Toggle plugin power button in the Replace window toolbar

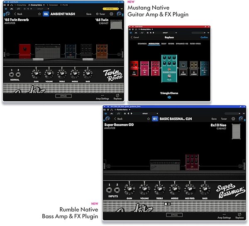(131, 33)
